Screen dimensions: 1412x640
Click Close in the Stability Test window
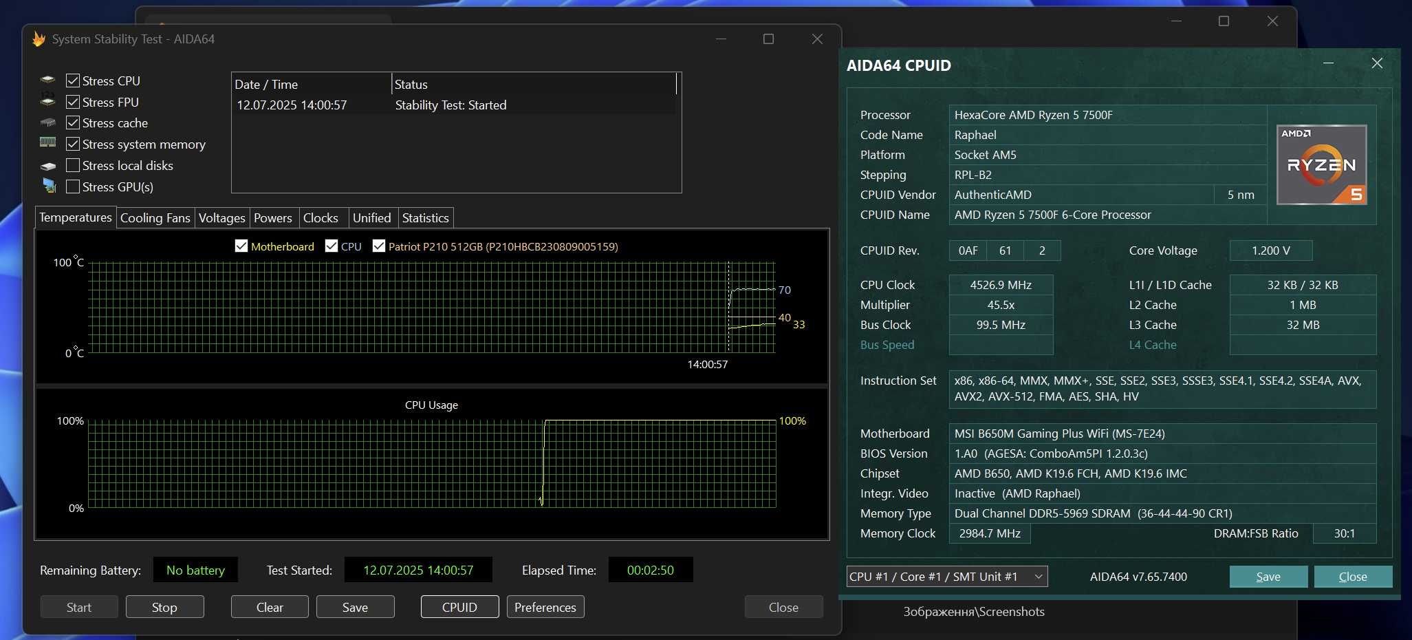784,607
